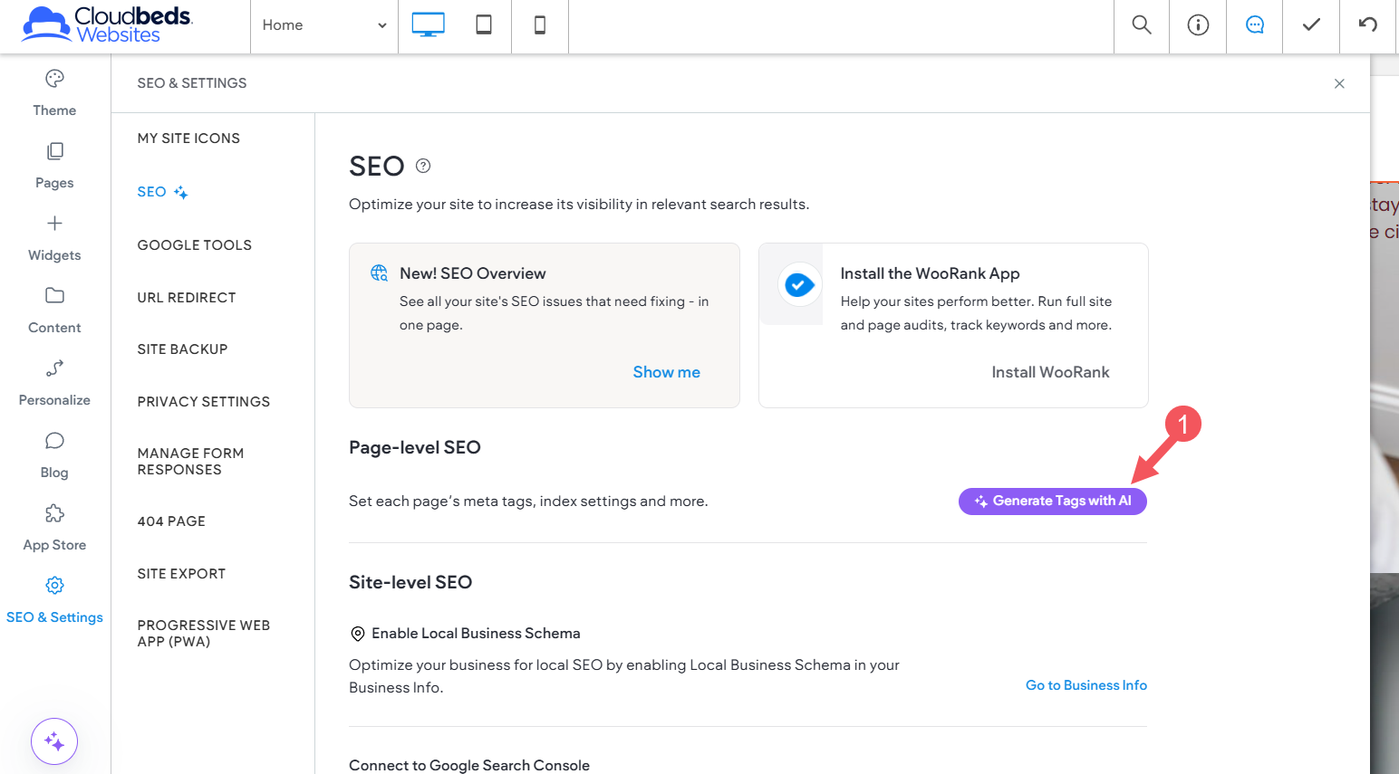This screenshot has height=774, width=1399.
Task: Click Generate Tags with AI button
Action: click(1052, 502)
